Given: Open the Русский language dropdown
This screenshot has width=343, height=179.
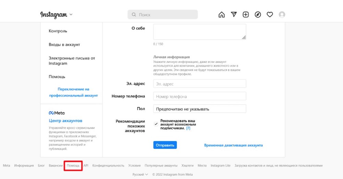Looking at the screenshot, I should pyautogui.click(x=140, y=175).
